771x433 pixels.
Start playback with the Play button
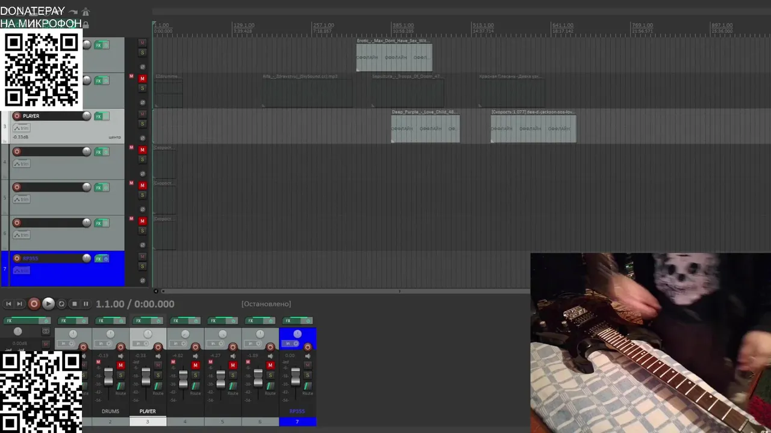49,304
